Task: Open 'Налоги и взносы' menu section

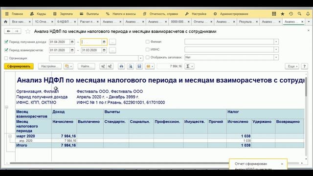Action: pyautogui.click(x=121, y=14)
